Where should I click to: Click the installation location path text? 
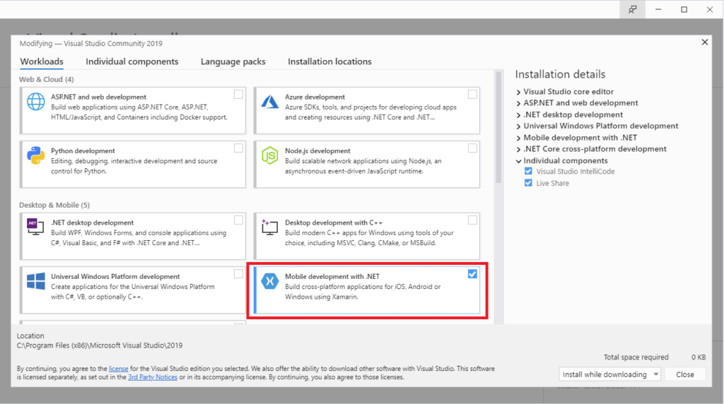[100, 345]
